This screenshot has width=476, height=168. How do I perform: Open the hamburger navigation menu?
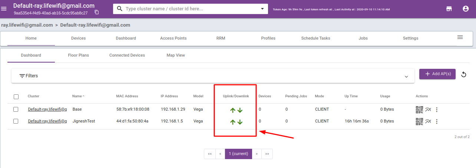click(x=4, y=9)
